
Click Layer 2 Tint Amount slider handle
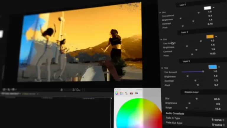(201, 41)
